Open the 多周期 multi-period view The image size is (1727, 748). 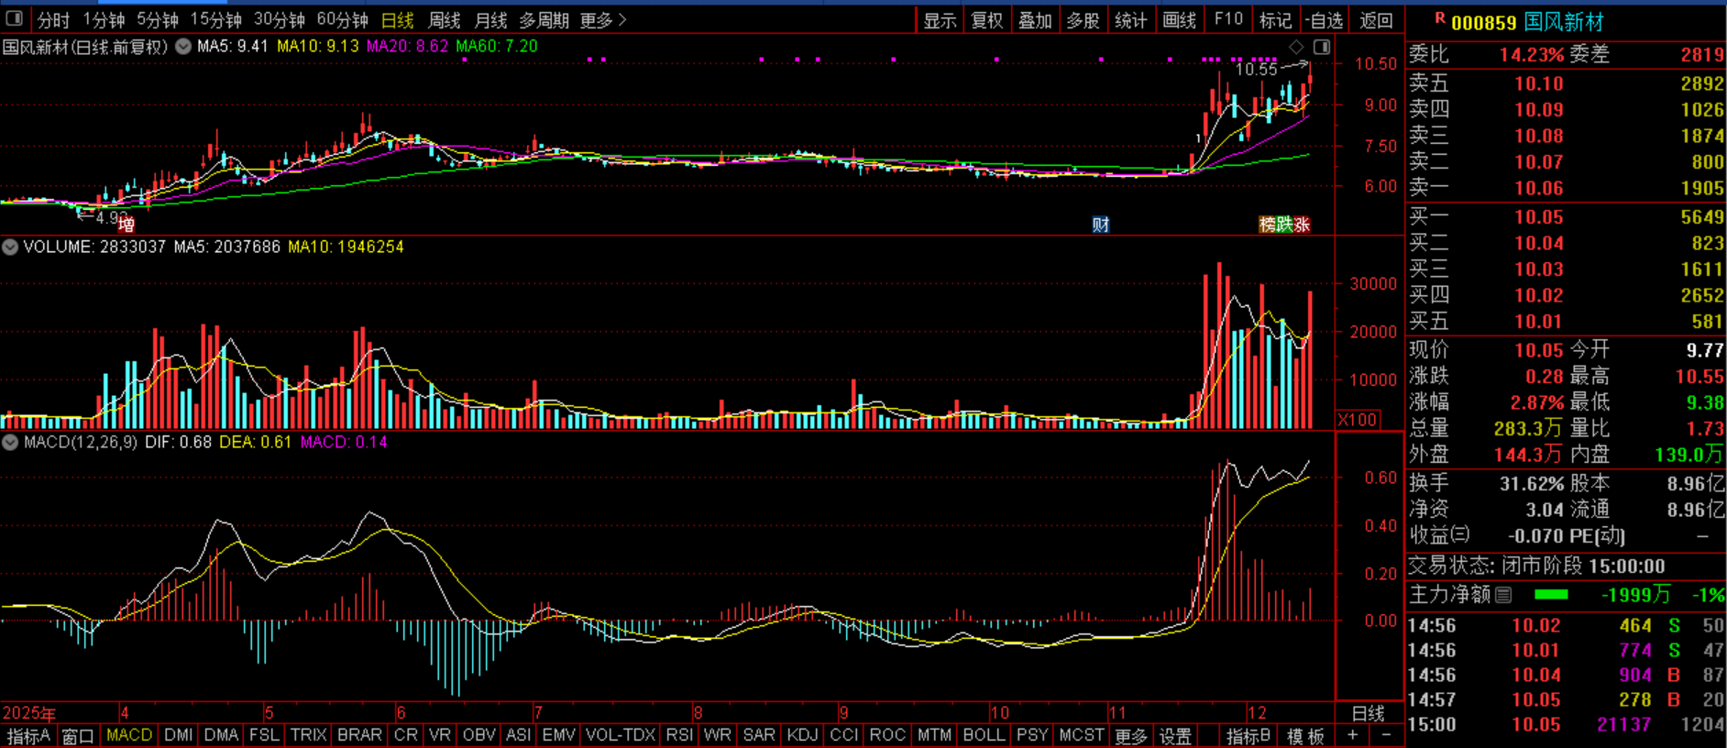[x=544, y=19]
